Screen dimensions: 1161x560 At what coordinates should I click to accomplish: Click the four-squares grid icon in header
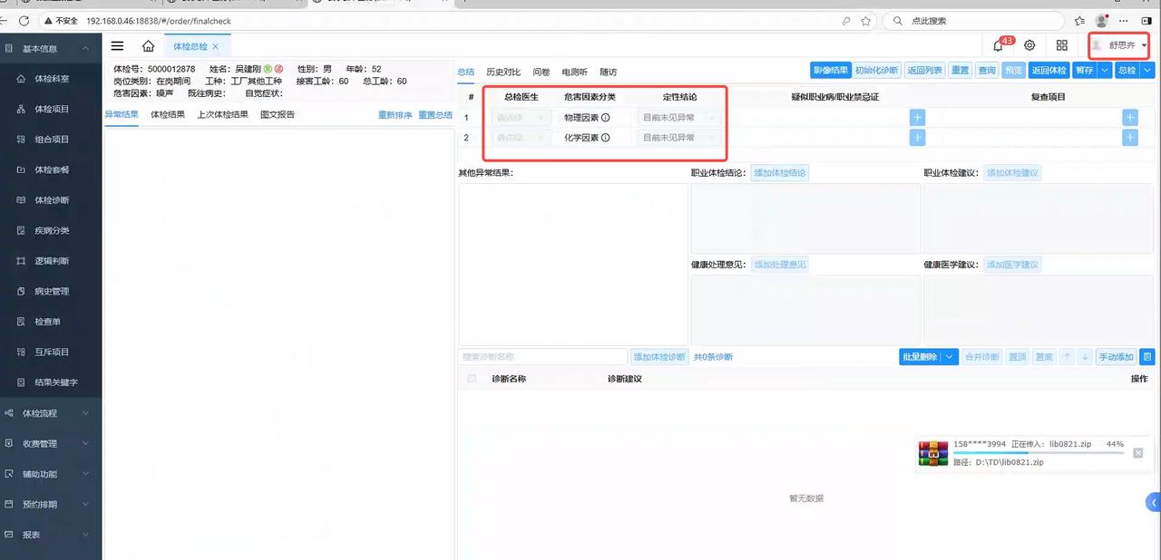coord(1061,45)
